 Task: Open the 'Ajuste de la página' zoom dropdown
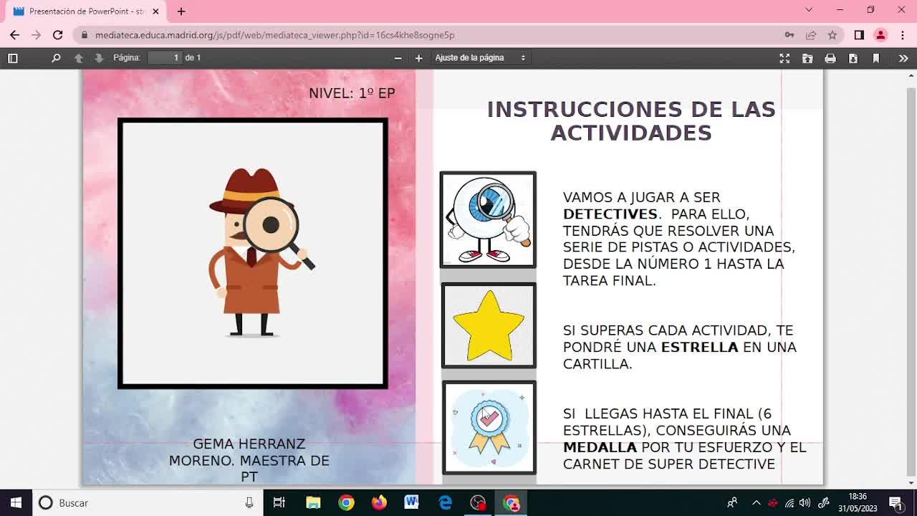click(480, 58)
